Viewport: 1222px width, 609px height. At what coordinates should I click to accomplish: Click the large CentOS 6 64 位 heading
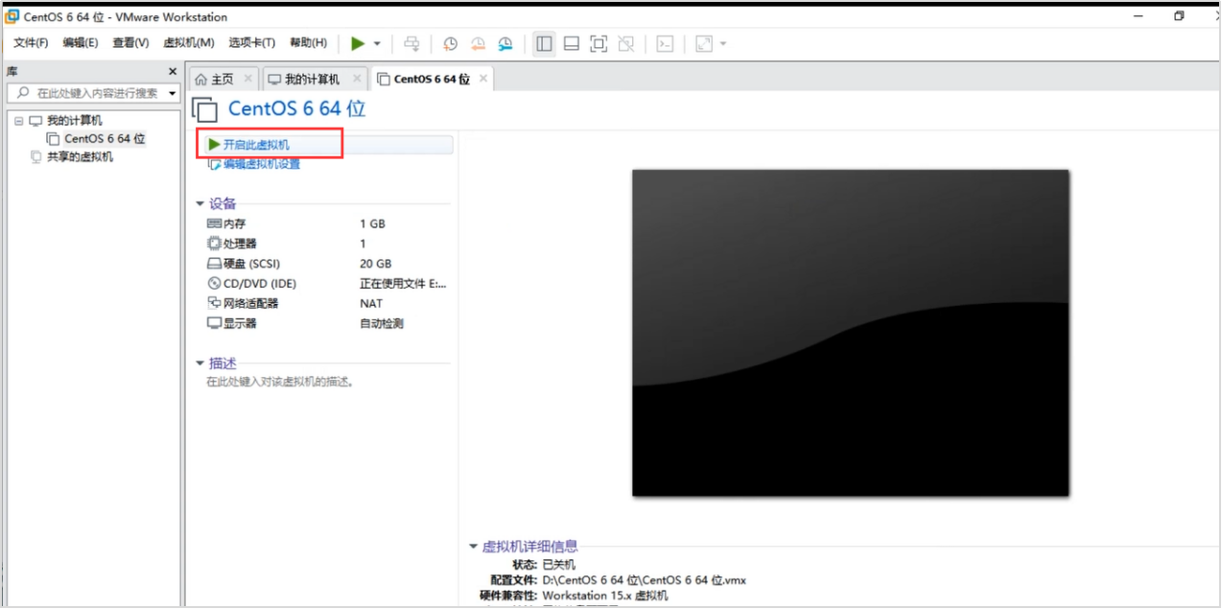[x=296, y=108]
